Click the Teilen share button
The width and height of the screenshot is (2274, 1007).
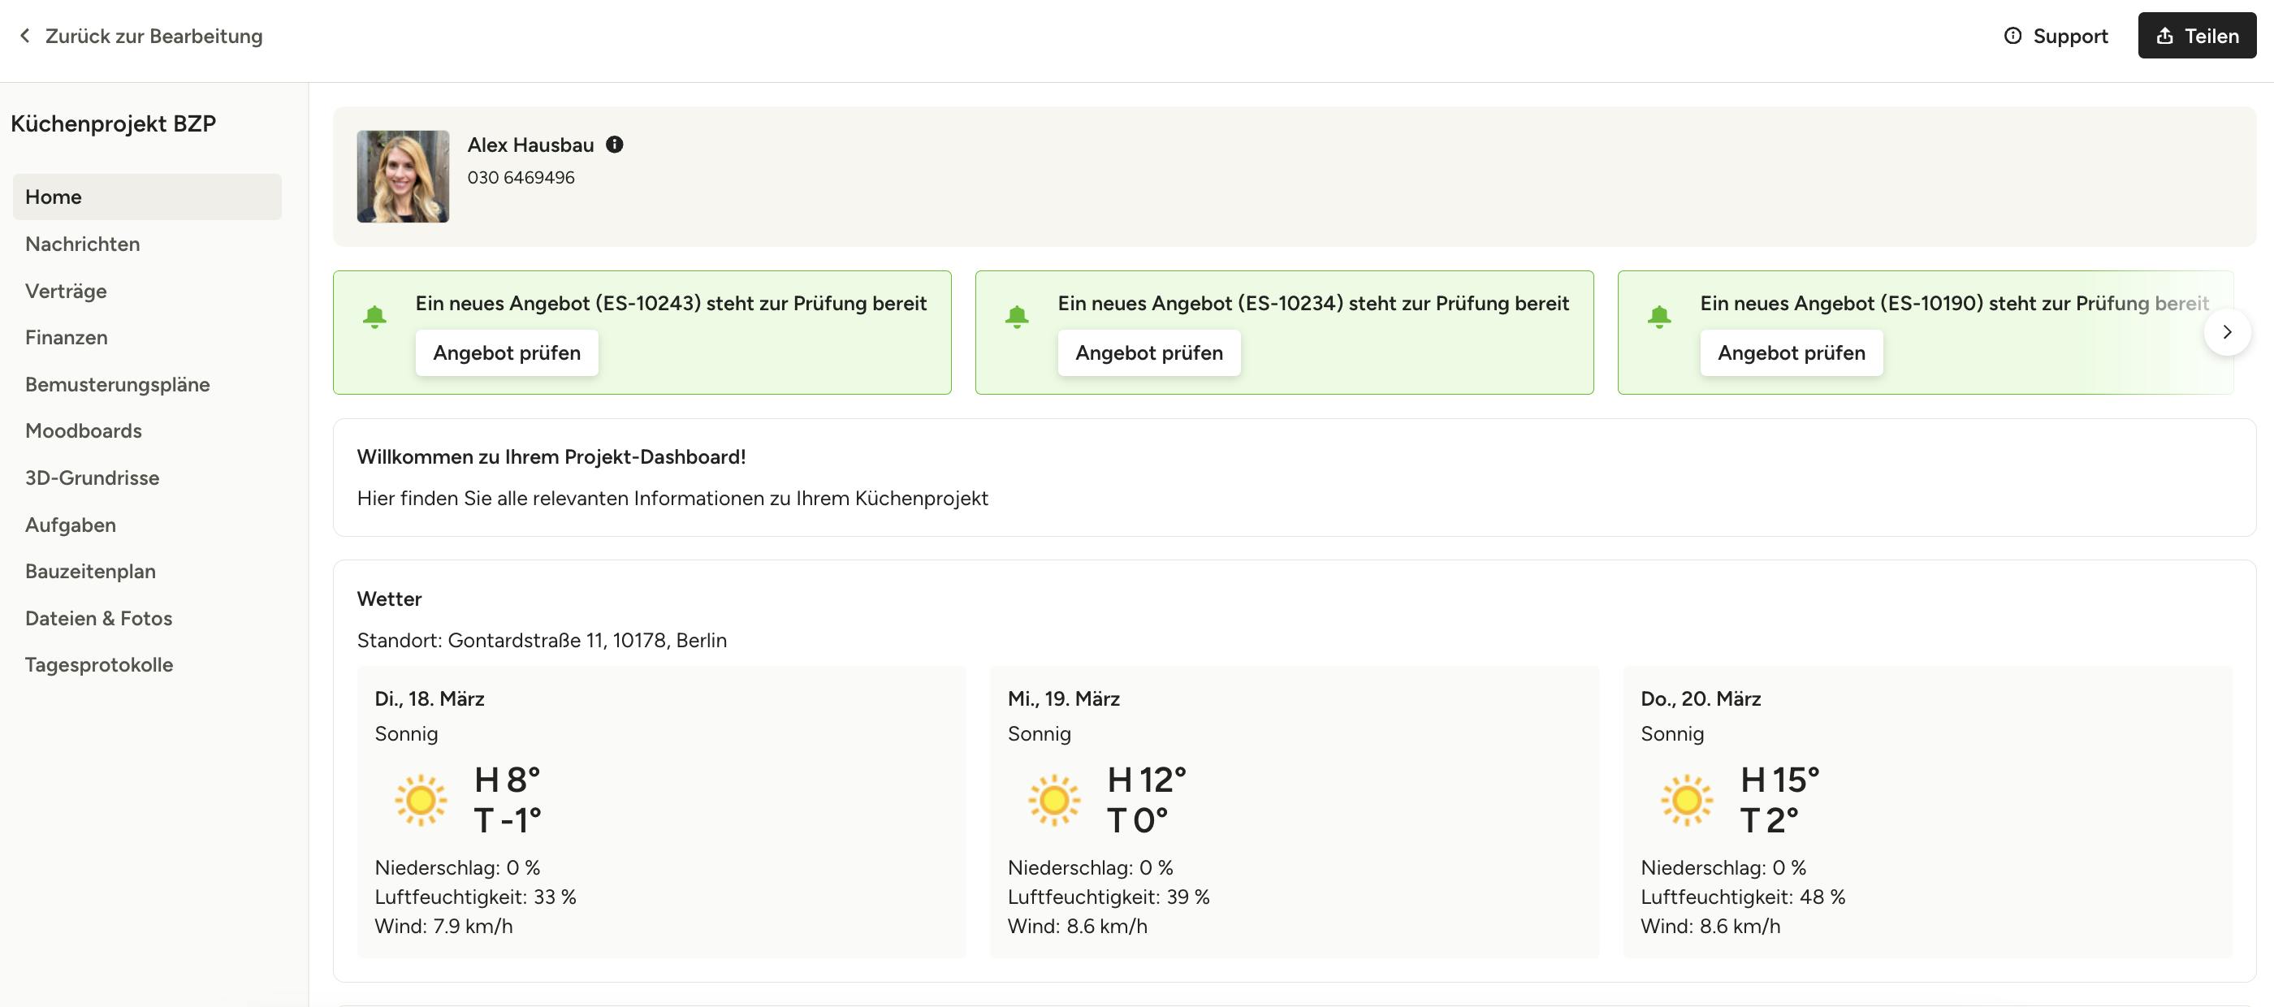click(x=2196, y=35)
